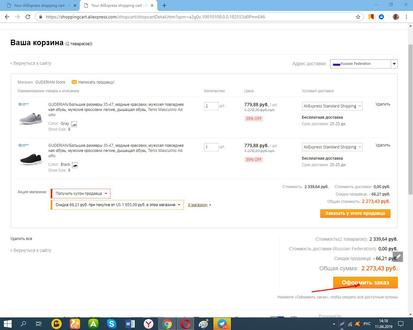This screenshot has height=330, width=413.
Task: Click the envelope icon beside Написать продавцу
Action: click(x=74, y=82)
